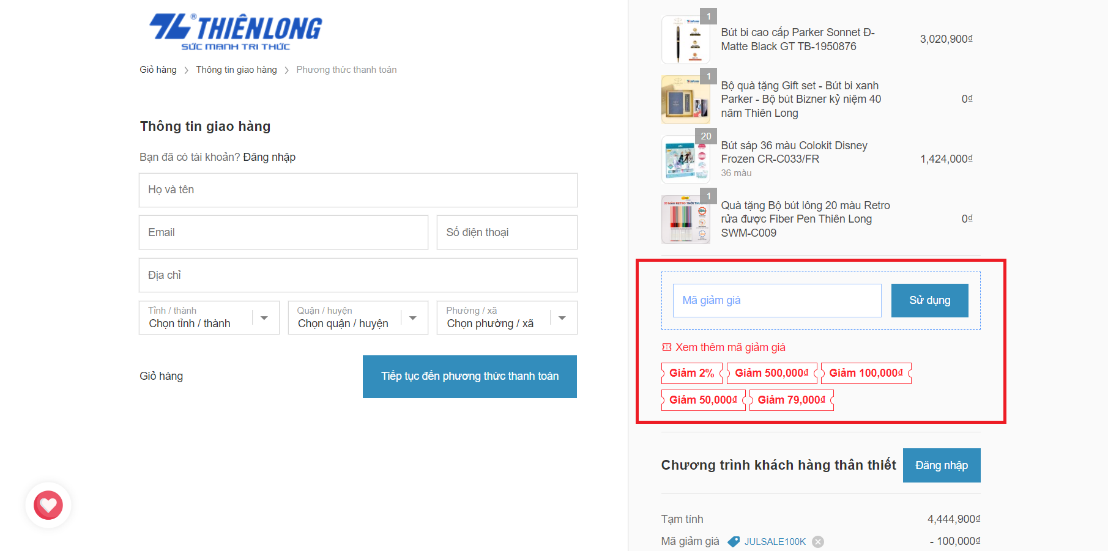Click the blue tag icon beside JULSALE100K
Viewport: 1108px width, 551px height.
pyautogui.click(x=734, y=542)
